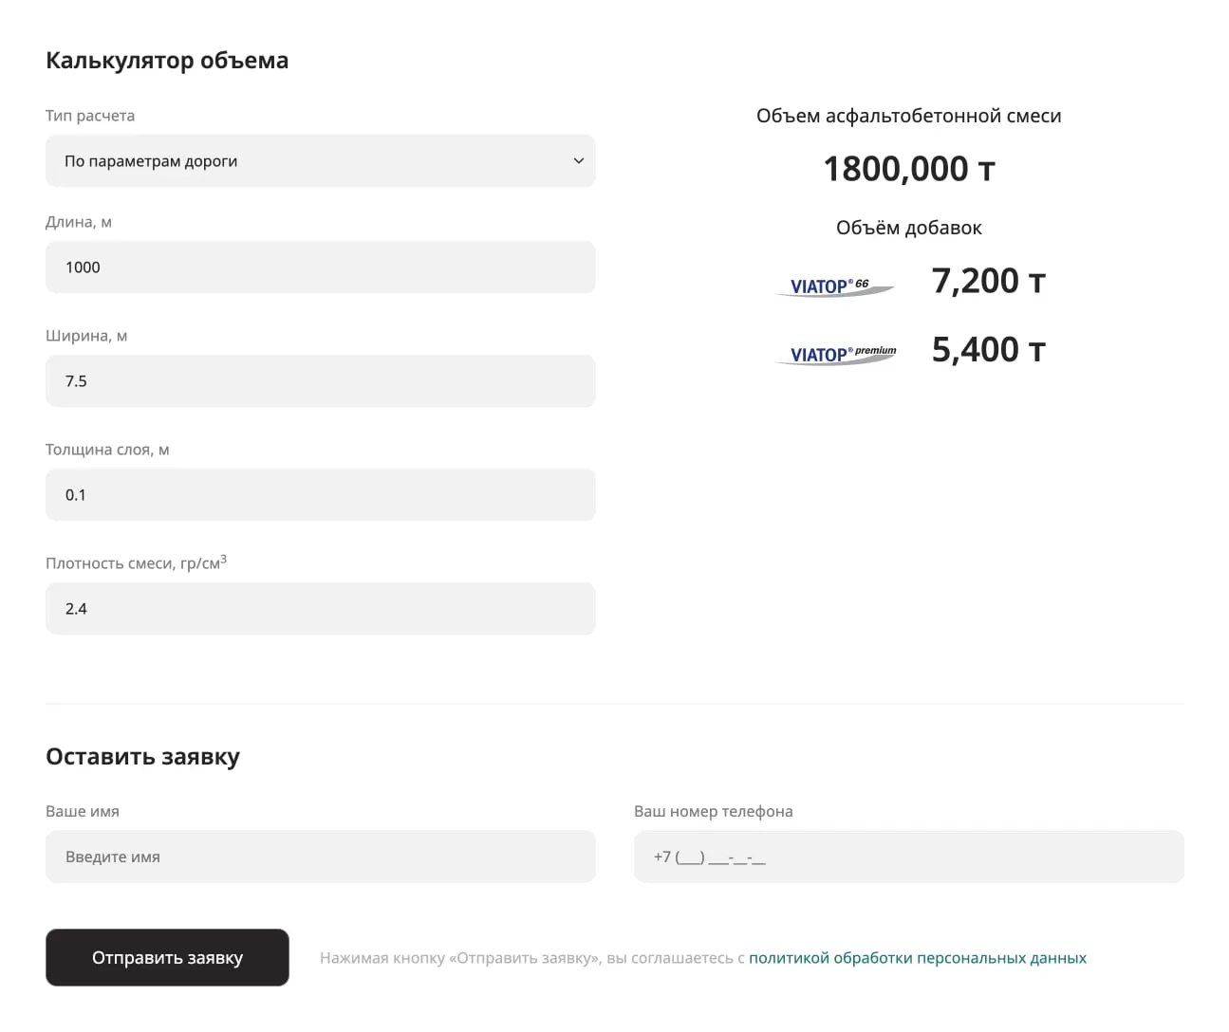Focus the Плотность смеси field with 2.4
1229x1032 pixels.
point(320,609)
